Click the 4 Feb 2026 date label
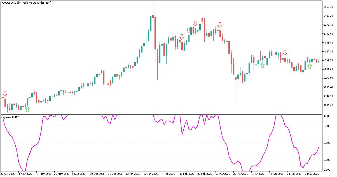Viewport: 337px width, 177px height. click(169, 174)
